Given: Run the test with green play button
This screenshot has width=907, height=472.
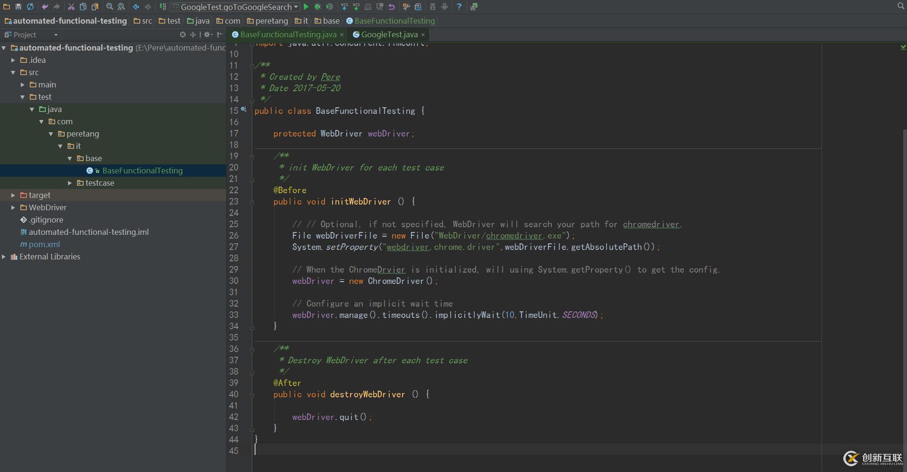Looking at the screenshot, I should pos(306,7).
